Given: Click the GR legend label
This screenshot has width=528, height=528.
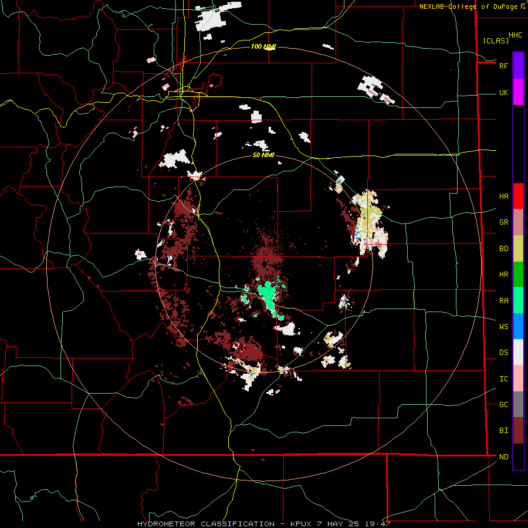Looking at the screenshot, I should point(503,222).
